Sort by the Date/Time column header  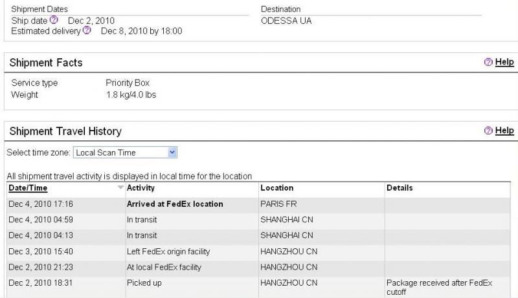[28, 188]
